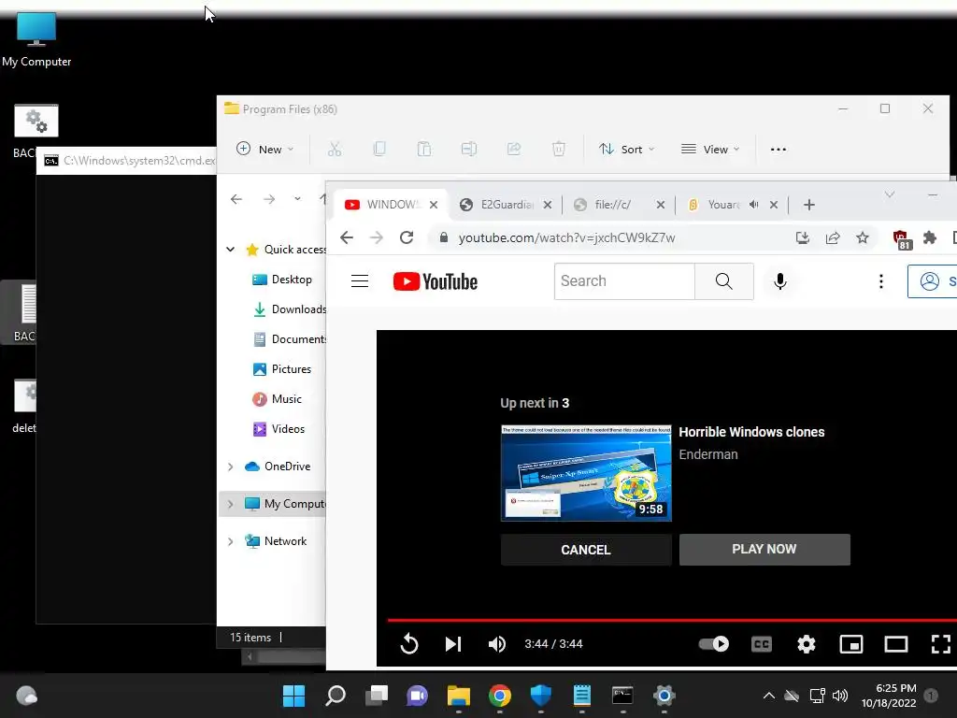Open the uBlock extension icon showing 81
The width and height of the screenshot is (957, 718).
pos(902,239)
